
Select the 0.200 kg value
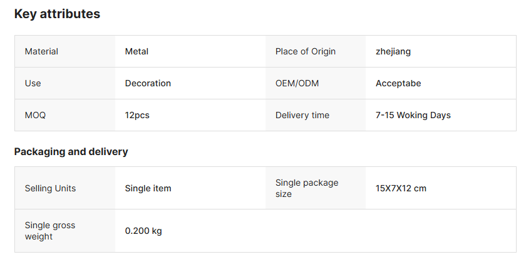point(143,231)
